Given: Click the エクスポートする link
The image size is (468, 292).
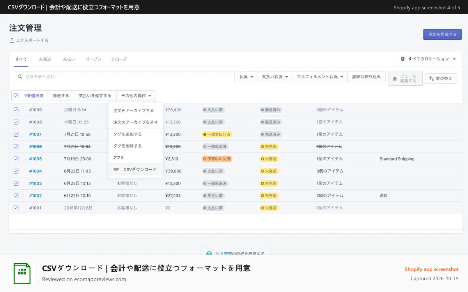Looking at the screenshot, I should (x=32, y=40).
